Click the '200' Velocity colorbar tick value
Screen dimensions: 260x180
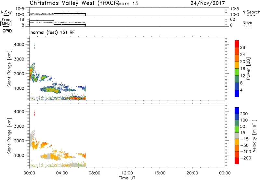(x=244, y=114)
